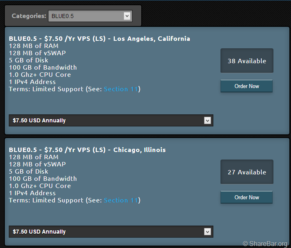Select the Los Angeles, California plan title

click(x=99, y=39)
